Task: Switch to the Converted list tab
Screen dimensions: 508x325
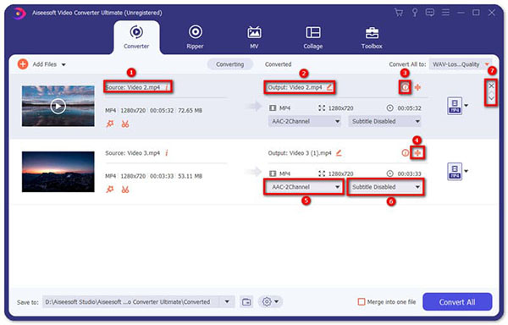Action: 278,64
